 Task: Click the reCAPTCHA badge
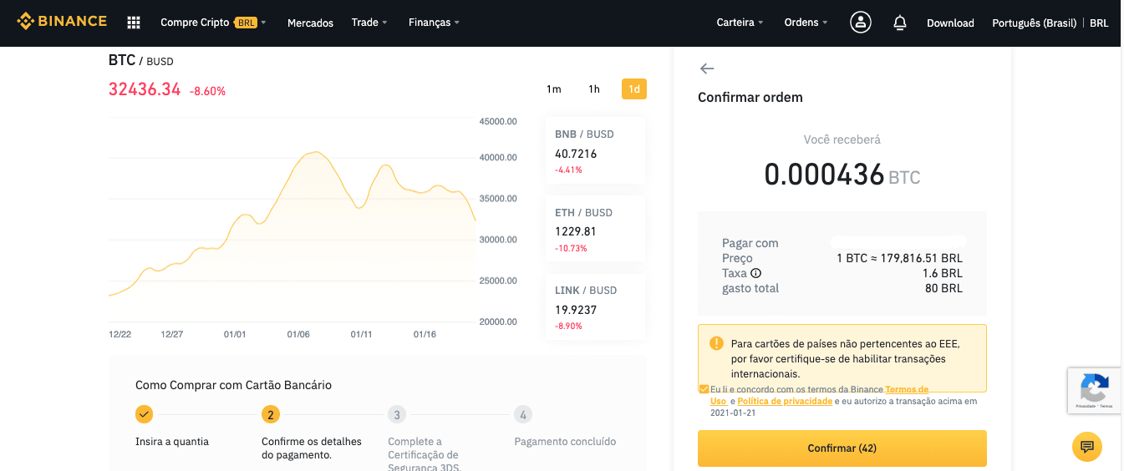coord(1095,390)
